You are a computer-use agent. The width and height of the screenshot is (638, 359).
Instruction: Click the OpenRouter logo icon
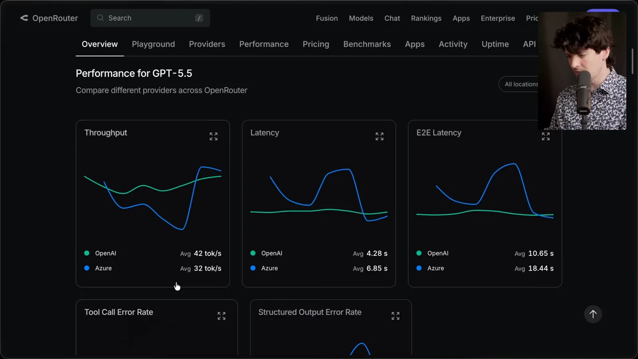24,18
